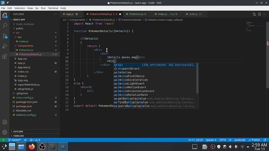
Task: Click the microphone icon in system tray
Action: point(236,147)
